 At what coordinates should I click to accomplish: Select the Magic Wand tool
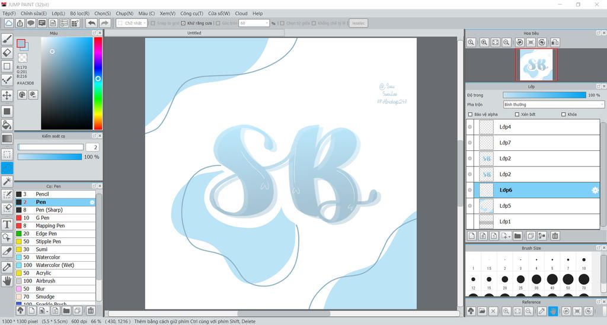[7, 181]
